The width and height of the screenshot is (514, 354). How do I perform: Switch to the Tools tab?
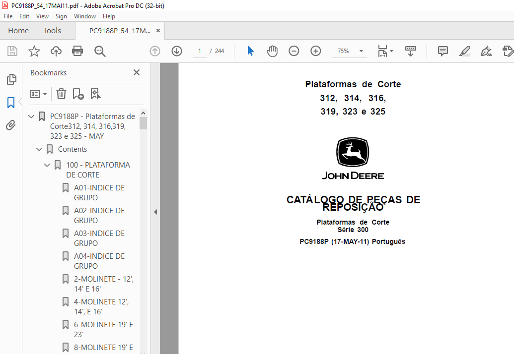coord(53,31)
